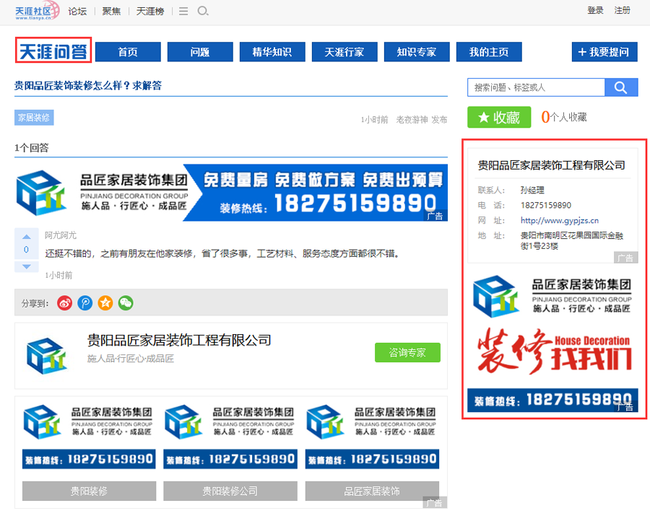Share via the orange star icon
The width and height of the screenshot is (650, 516).
pos(105,303)
